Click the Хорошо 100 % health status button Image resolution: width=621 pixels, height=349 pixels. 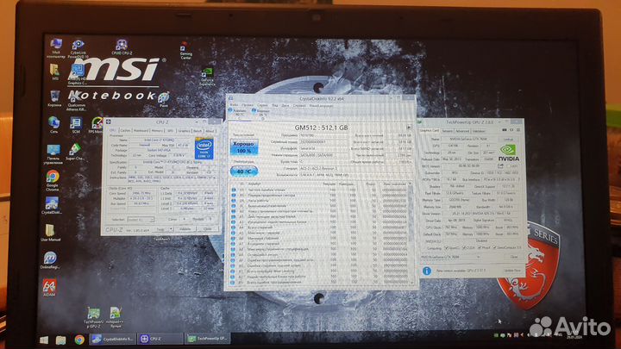point(243,147)
